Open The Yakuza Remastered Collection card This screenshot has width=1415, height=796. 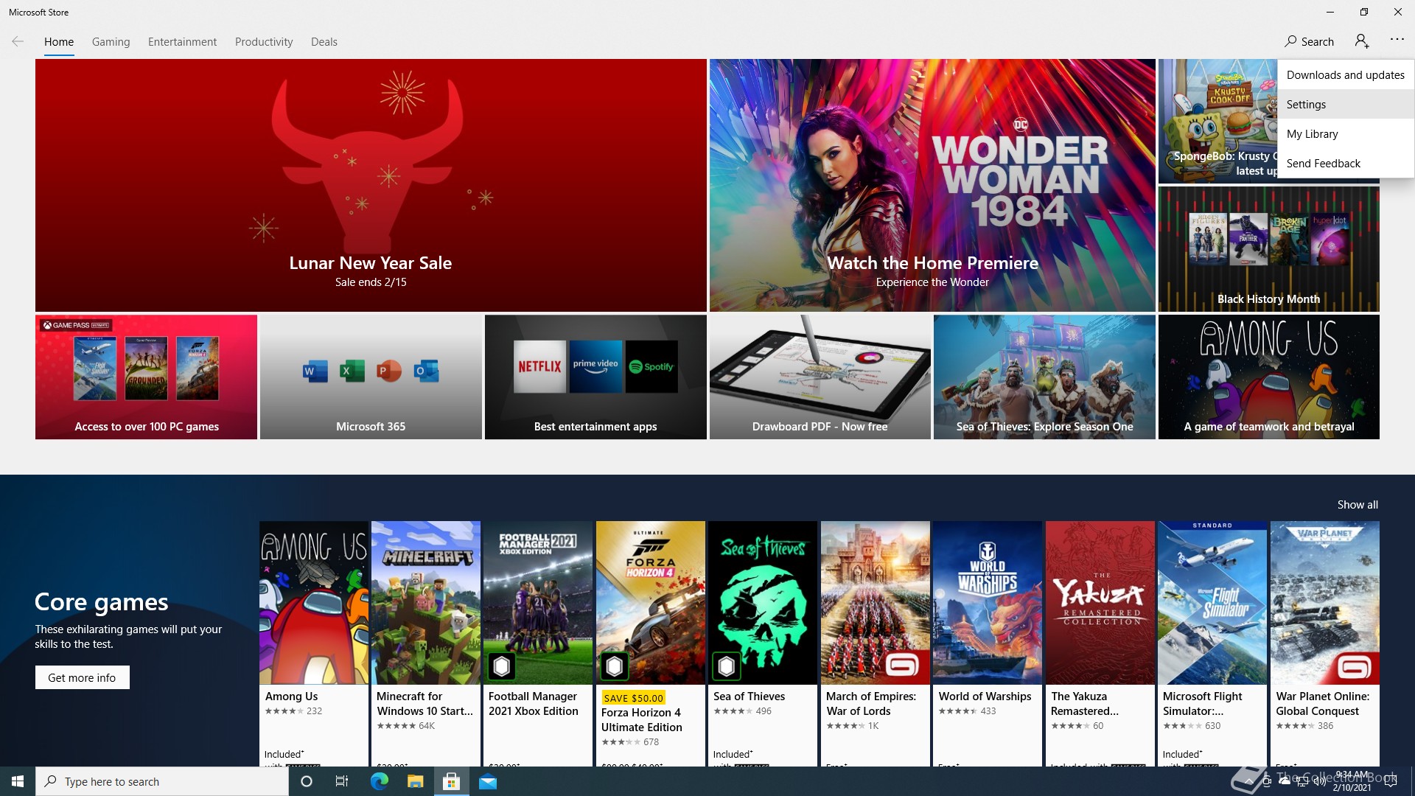(x=1100, y=643)
